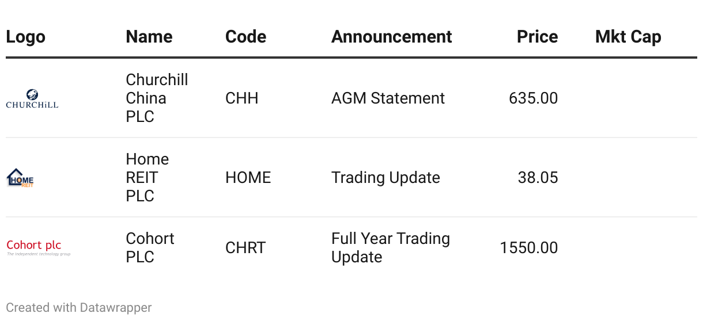Open the AGM Statement announcement
Screen dimensions: 703x321
[388, 98]
